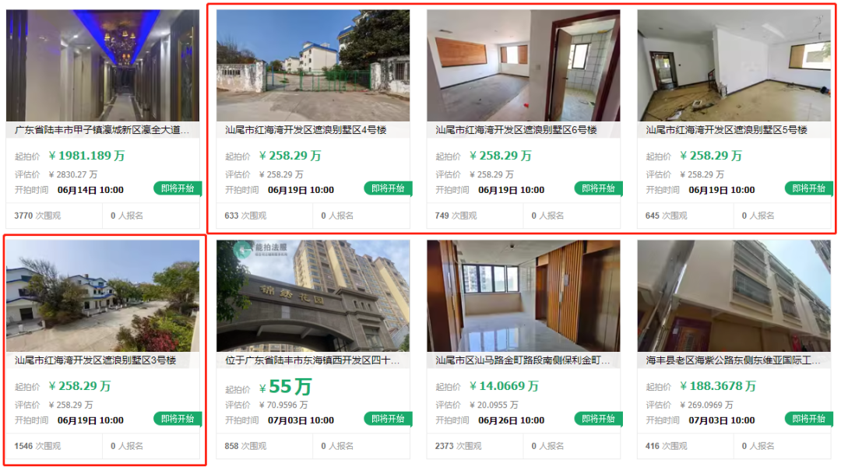Image resolution: width=841 pixels, height=467 pixels.
Task: Open the 锦绣花园 building photo
Action: 313,296
